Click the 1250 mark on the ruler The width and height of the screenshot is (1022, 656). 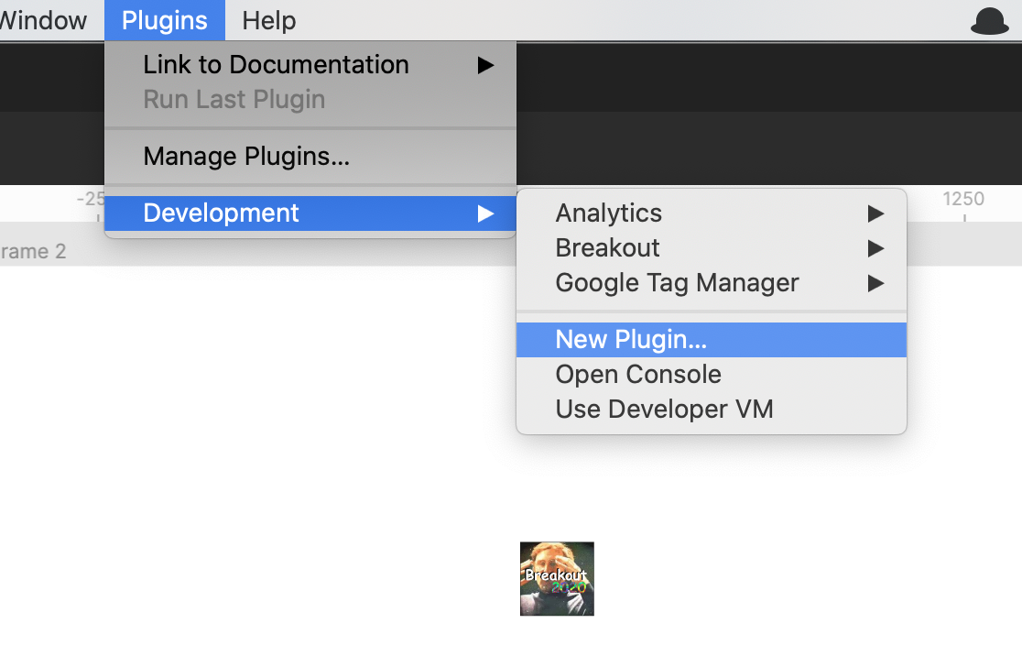tap(962, 199)
